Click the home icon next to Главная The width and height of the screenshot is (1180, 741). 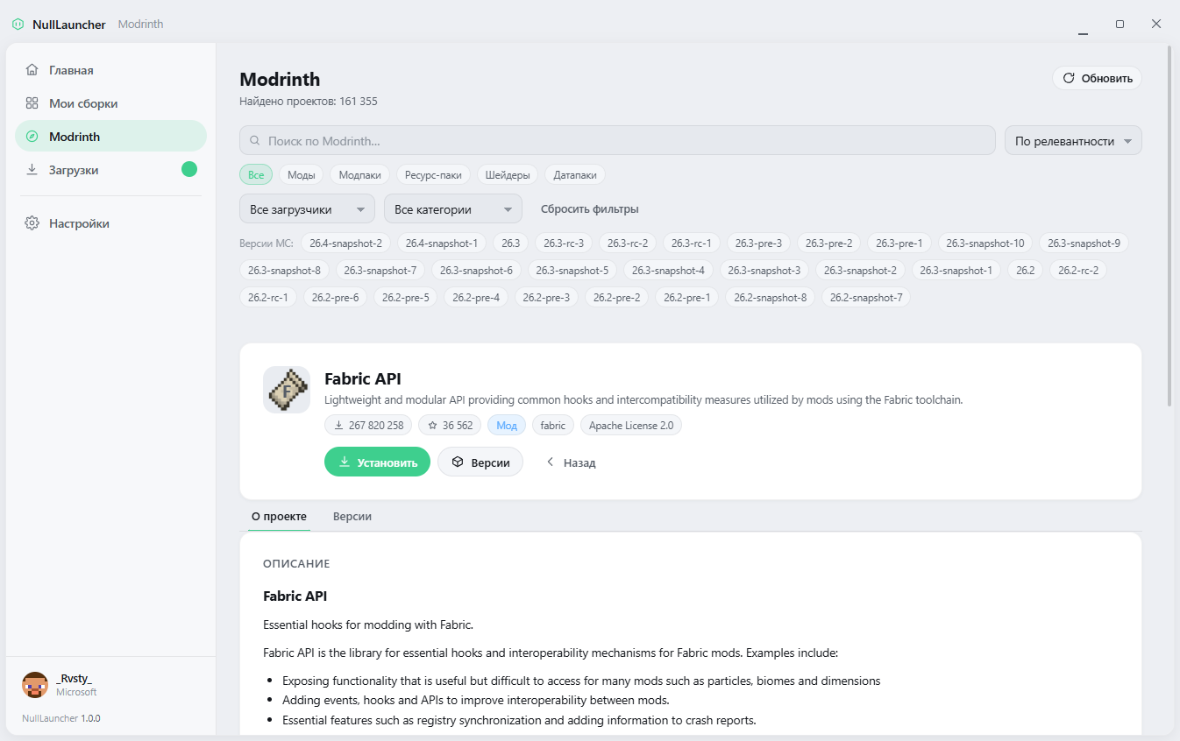[32, 70]
